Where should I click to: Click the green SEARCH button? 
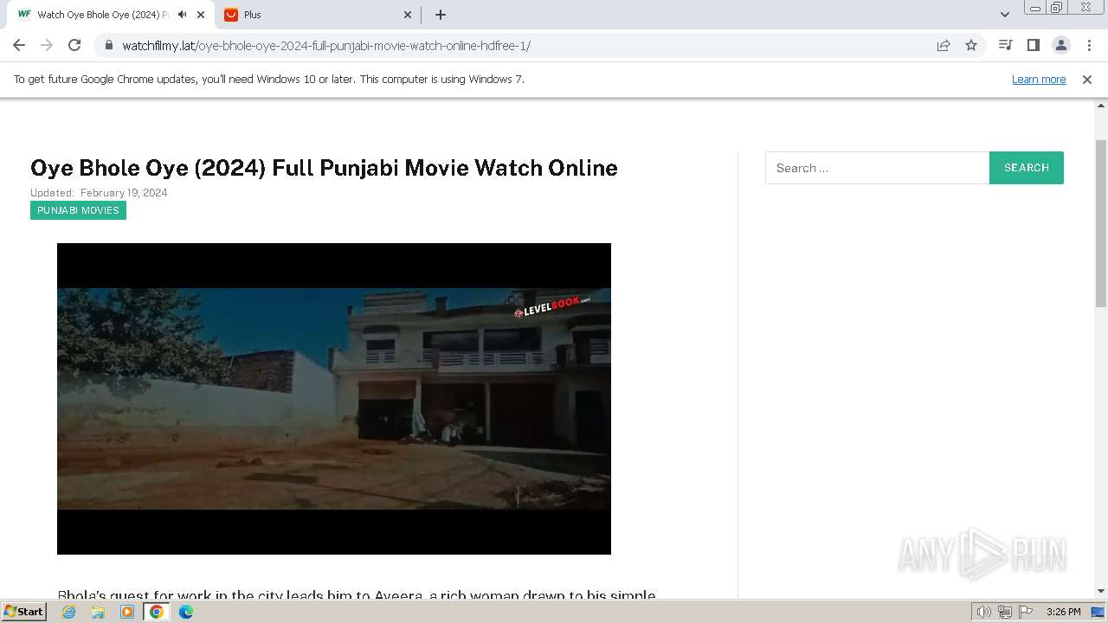point(1027,168)
